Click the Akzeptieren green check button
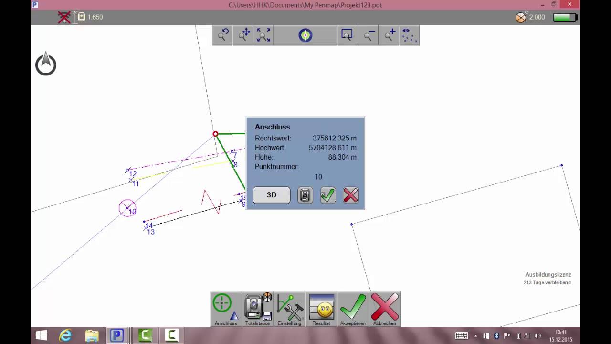This screenshot has width=611, height=344. 353,310
